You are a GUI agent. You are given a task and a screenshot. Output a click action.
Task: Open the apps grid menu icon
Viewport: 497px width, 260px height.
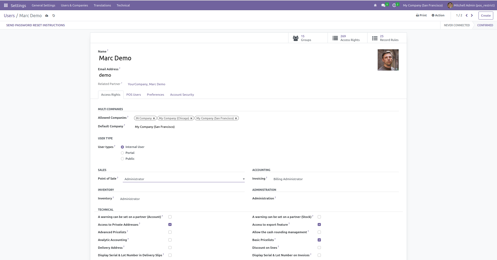coord(6,5)
